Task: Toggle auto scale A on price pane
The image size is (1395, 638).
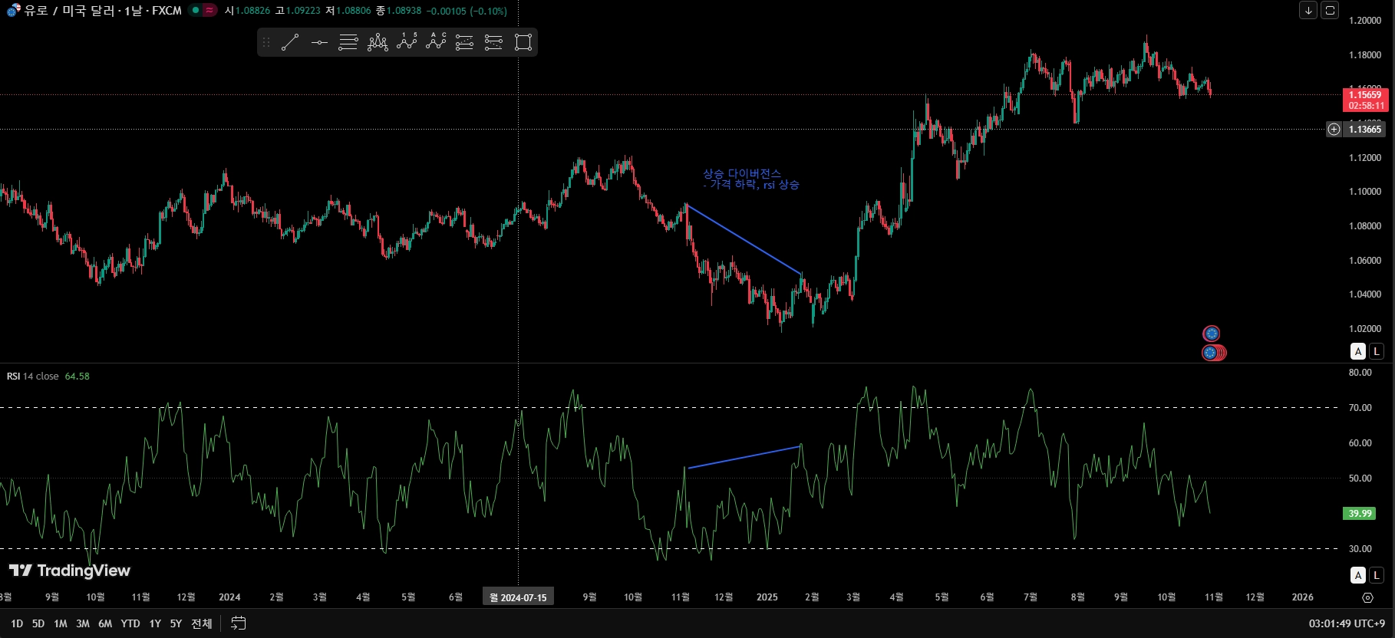Action: pos(1358,351)
